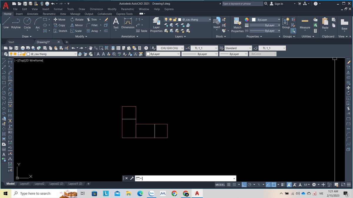Toggle object snap in status bar
This screenshot has width=353, height=198.
(x=274, y=185)
